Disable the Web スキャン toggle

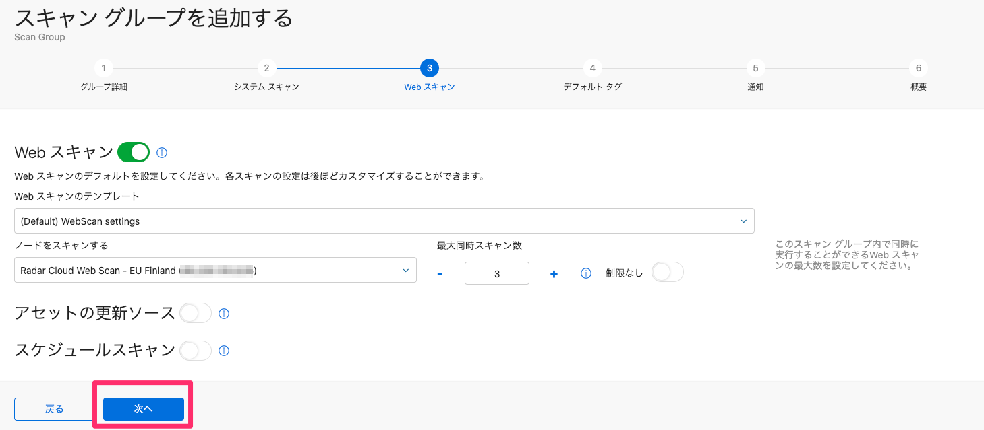[134, 153]
